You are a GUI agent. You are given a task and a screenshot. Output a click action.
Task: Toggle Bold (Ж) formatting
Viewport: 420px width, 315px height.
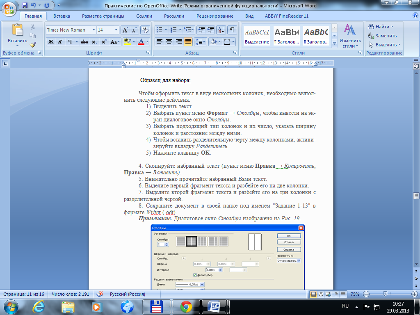(51, 42)
